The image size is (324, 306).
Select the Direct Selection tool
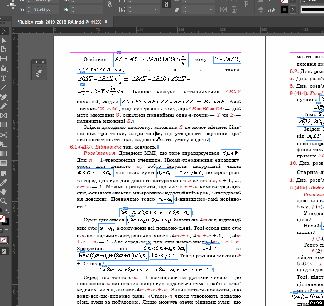pos(4,40)
